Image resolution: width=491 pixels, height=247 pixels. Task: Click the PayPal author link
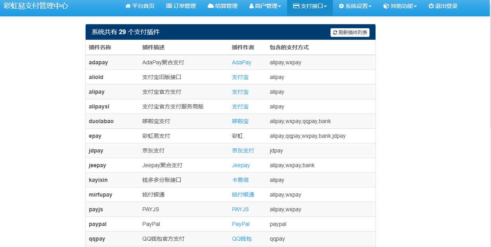click(241, 224)
